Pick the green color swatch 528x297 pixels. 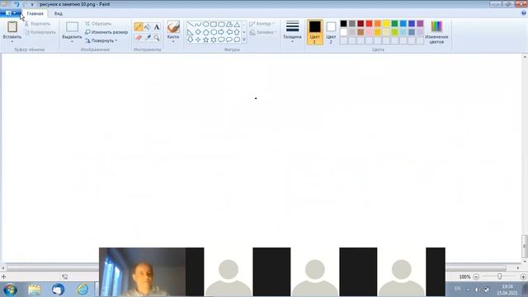pos(394,24)
